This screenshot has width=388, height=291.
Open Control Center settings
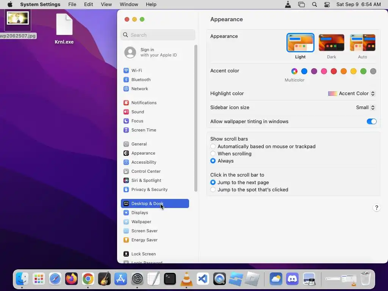pyautogui.click(x=155, y=172)
